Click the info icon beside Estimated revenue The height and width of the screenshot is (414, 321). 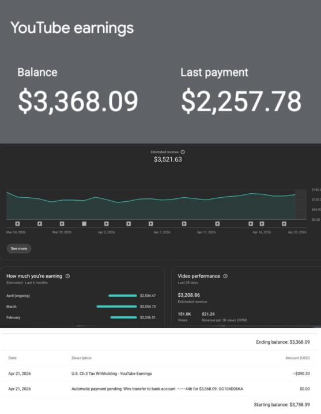tap(183, 152)
